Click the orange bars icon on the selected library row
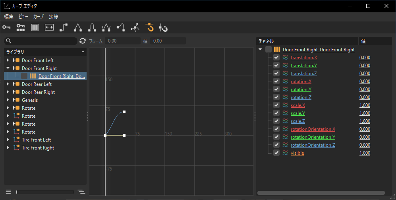 (x=33, y=76)
